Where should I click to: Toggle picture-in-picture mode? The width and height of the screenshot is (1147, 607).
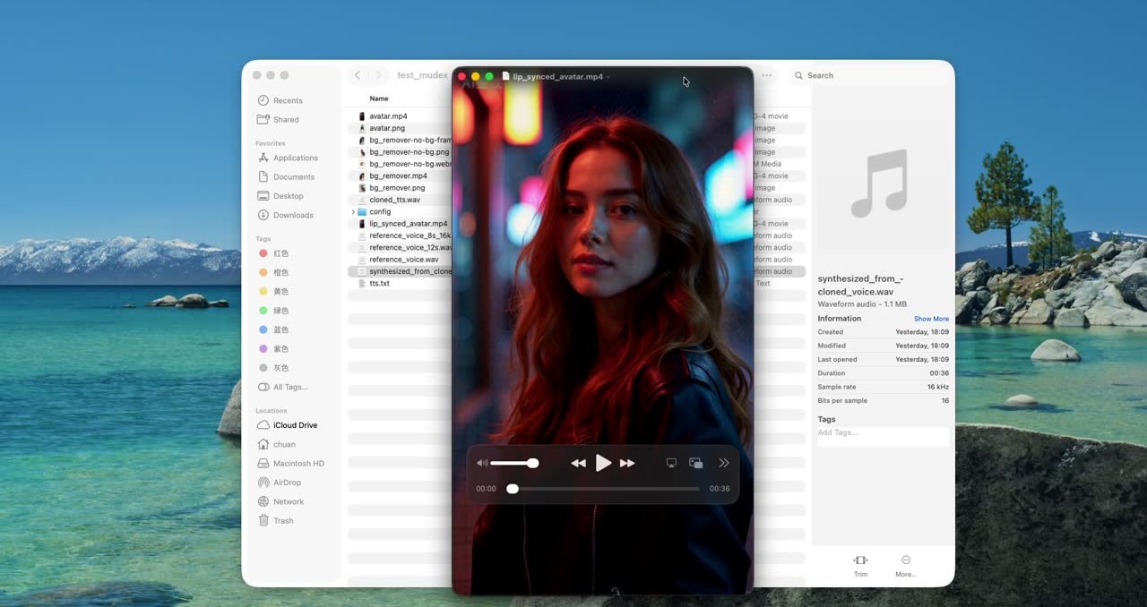(696, 463)
